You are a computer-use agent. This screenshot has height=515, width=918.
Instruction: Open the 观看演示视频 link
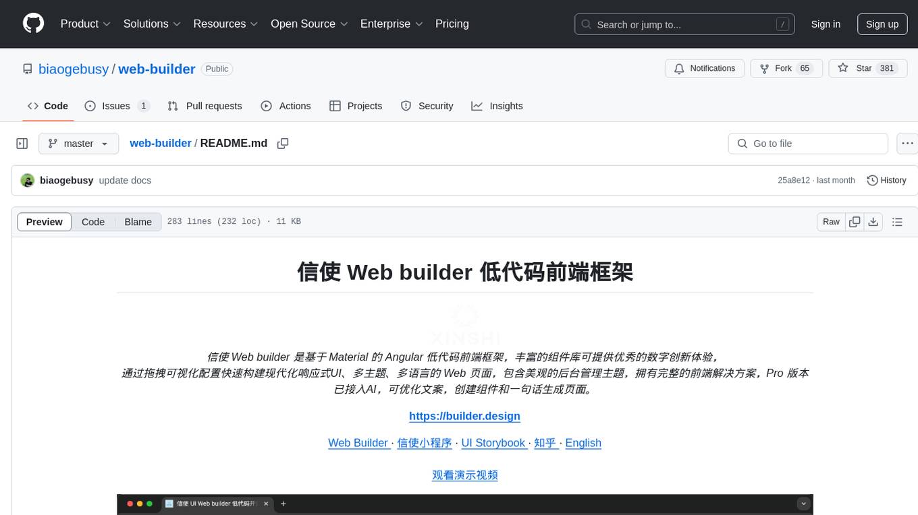pyautogui.click(x=465, y=475)
